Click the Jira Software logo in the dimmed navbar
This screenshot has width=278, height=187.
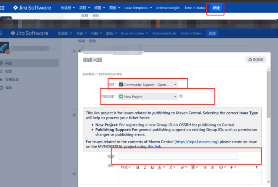tap(29, 33)
